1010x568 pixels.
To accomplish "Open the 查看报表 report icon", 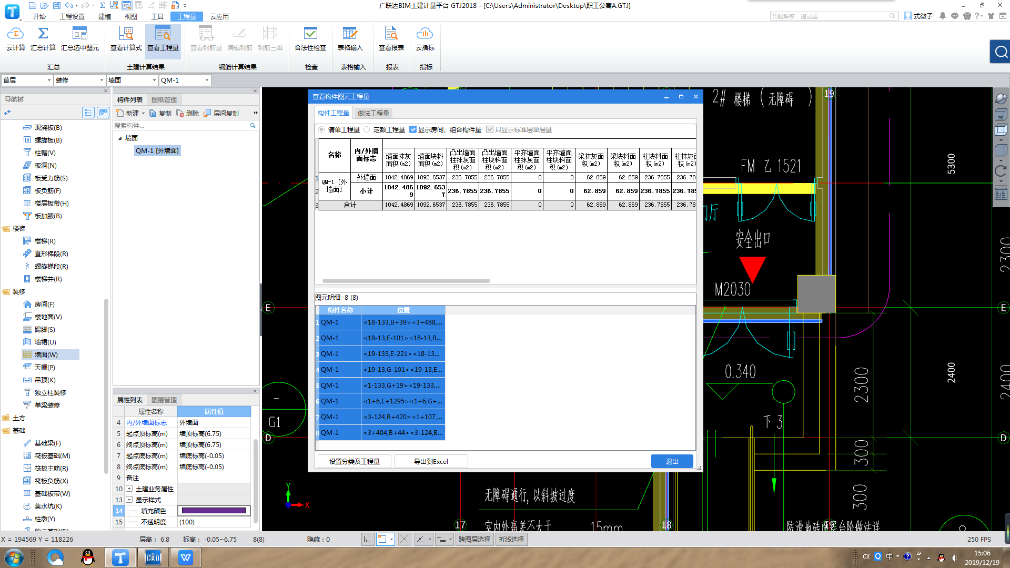I will pos(391,39).
